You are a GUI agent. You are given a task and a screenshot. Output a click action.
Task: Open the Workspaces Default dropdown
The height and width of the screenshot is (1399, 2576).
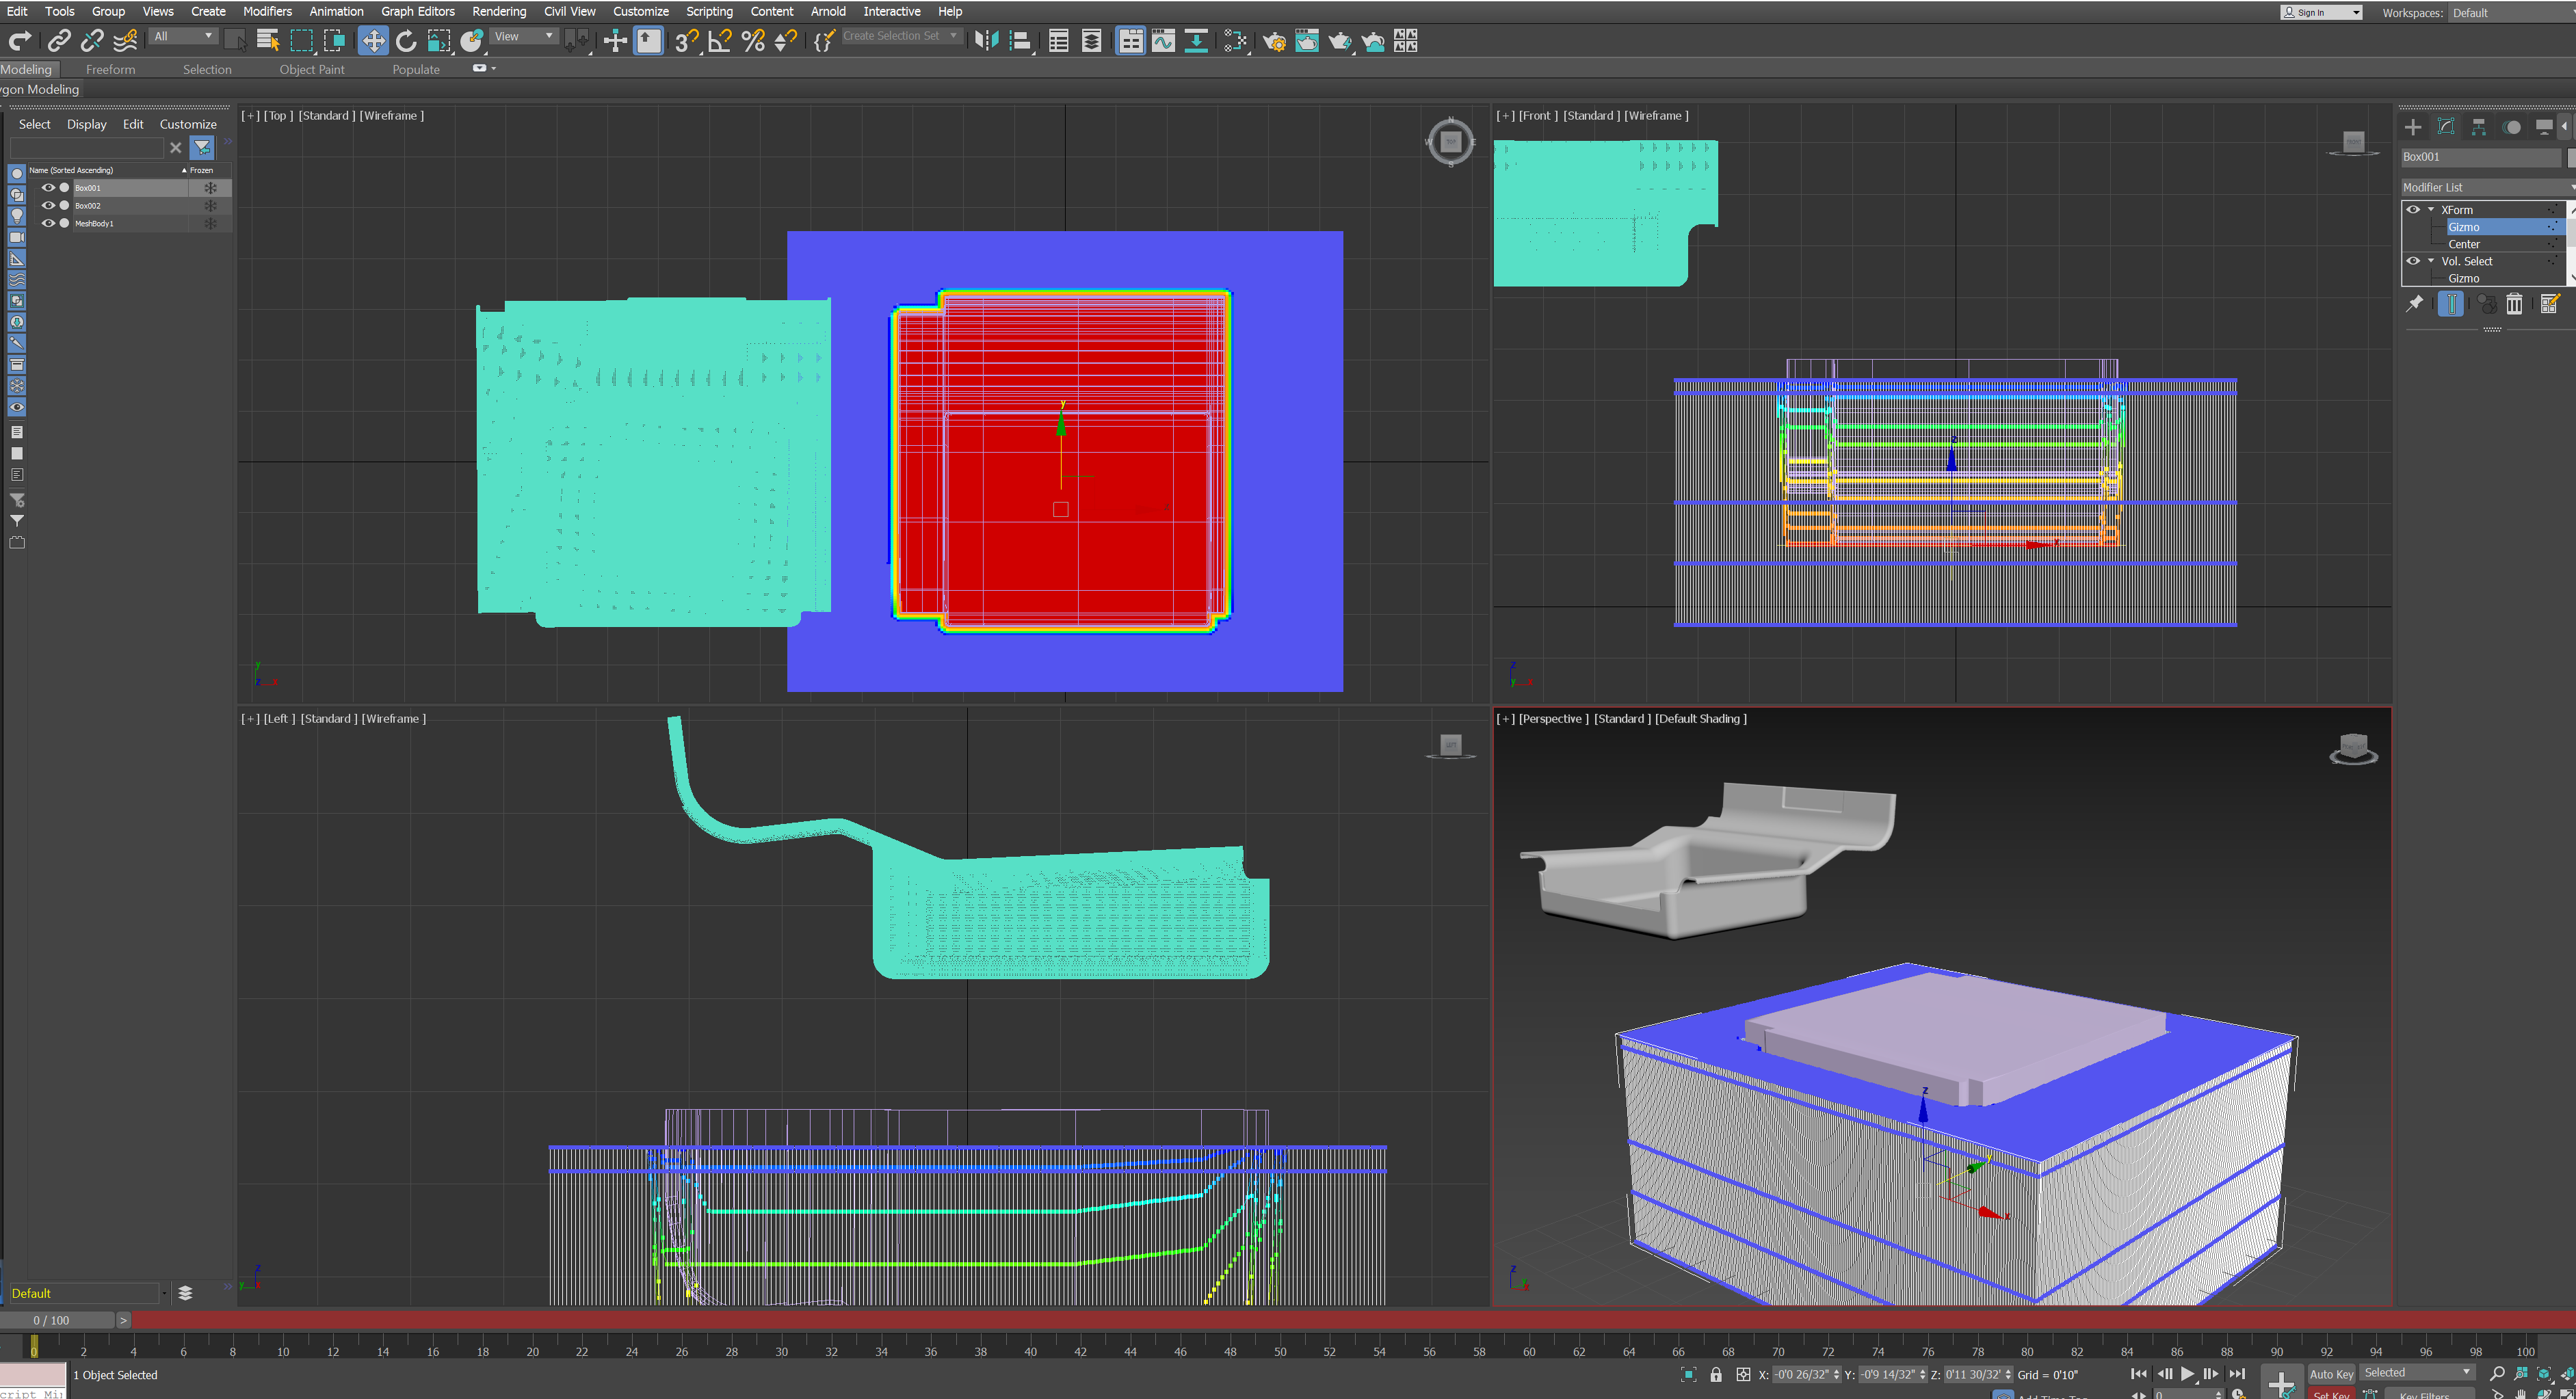tap(2510, 13)
